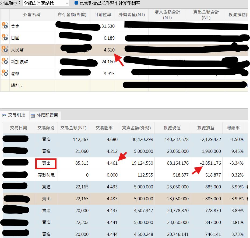
Task: Click the currency icon beside 人民幣
Action: [5, 49]
